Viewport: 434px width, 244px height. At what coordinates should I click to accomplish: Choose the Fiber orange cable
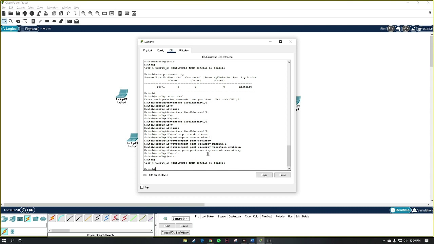[x=88, y=219]
